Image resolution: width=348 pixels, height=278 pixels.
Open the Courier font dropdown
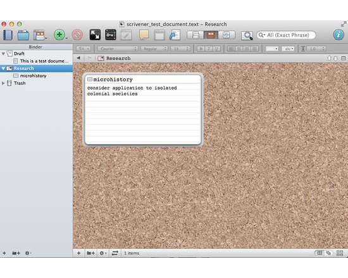click(118, 49)
